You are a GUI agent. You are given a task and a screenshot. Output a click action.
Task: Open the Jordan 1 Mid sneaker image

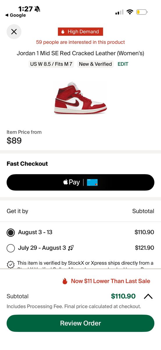pyautogui.click(x=80, y=98)
